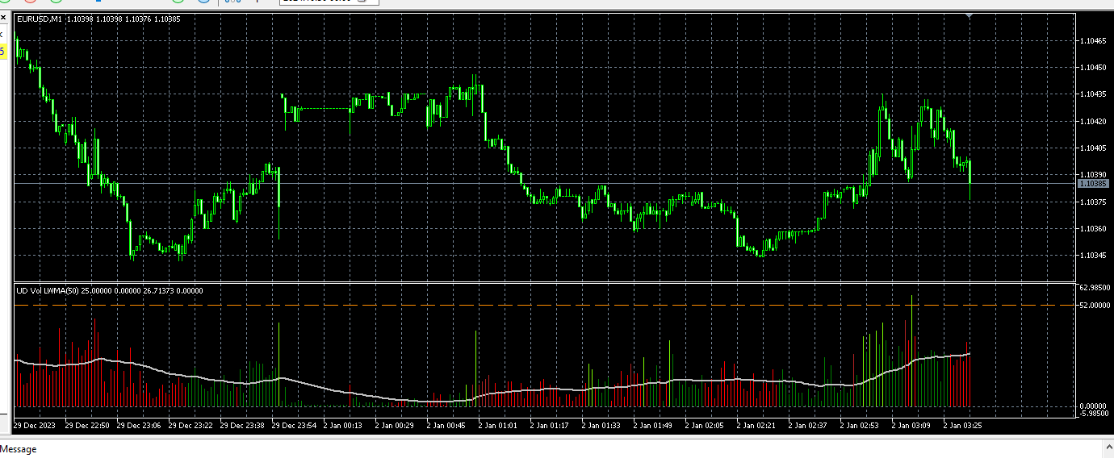This screenshot has height=458, width=1114.
Task: Click the Message label at bottom
Action: tap(19, 449)
